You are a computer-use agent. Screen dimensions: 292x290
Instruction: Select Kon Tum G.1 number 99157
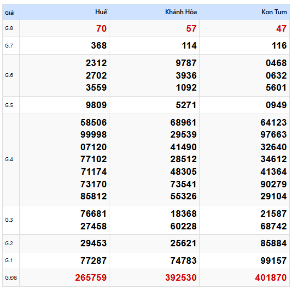point(273,261)
